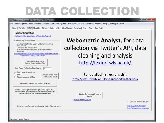Open Online list of country geolocations link
This screenshot has width=164, height=123.
pyautogui.click(x=33, y=55)
